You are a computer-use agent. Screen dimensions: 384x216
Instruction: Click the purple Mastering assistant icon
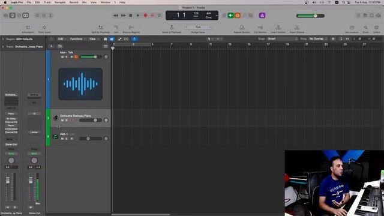262,16
